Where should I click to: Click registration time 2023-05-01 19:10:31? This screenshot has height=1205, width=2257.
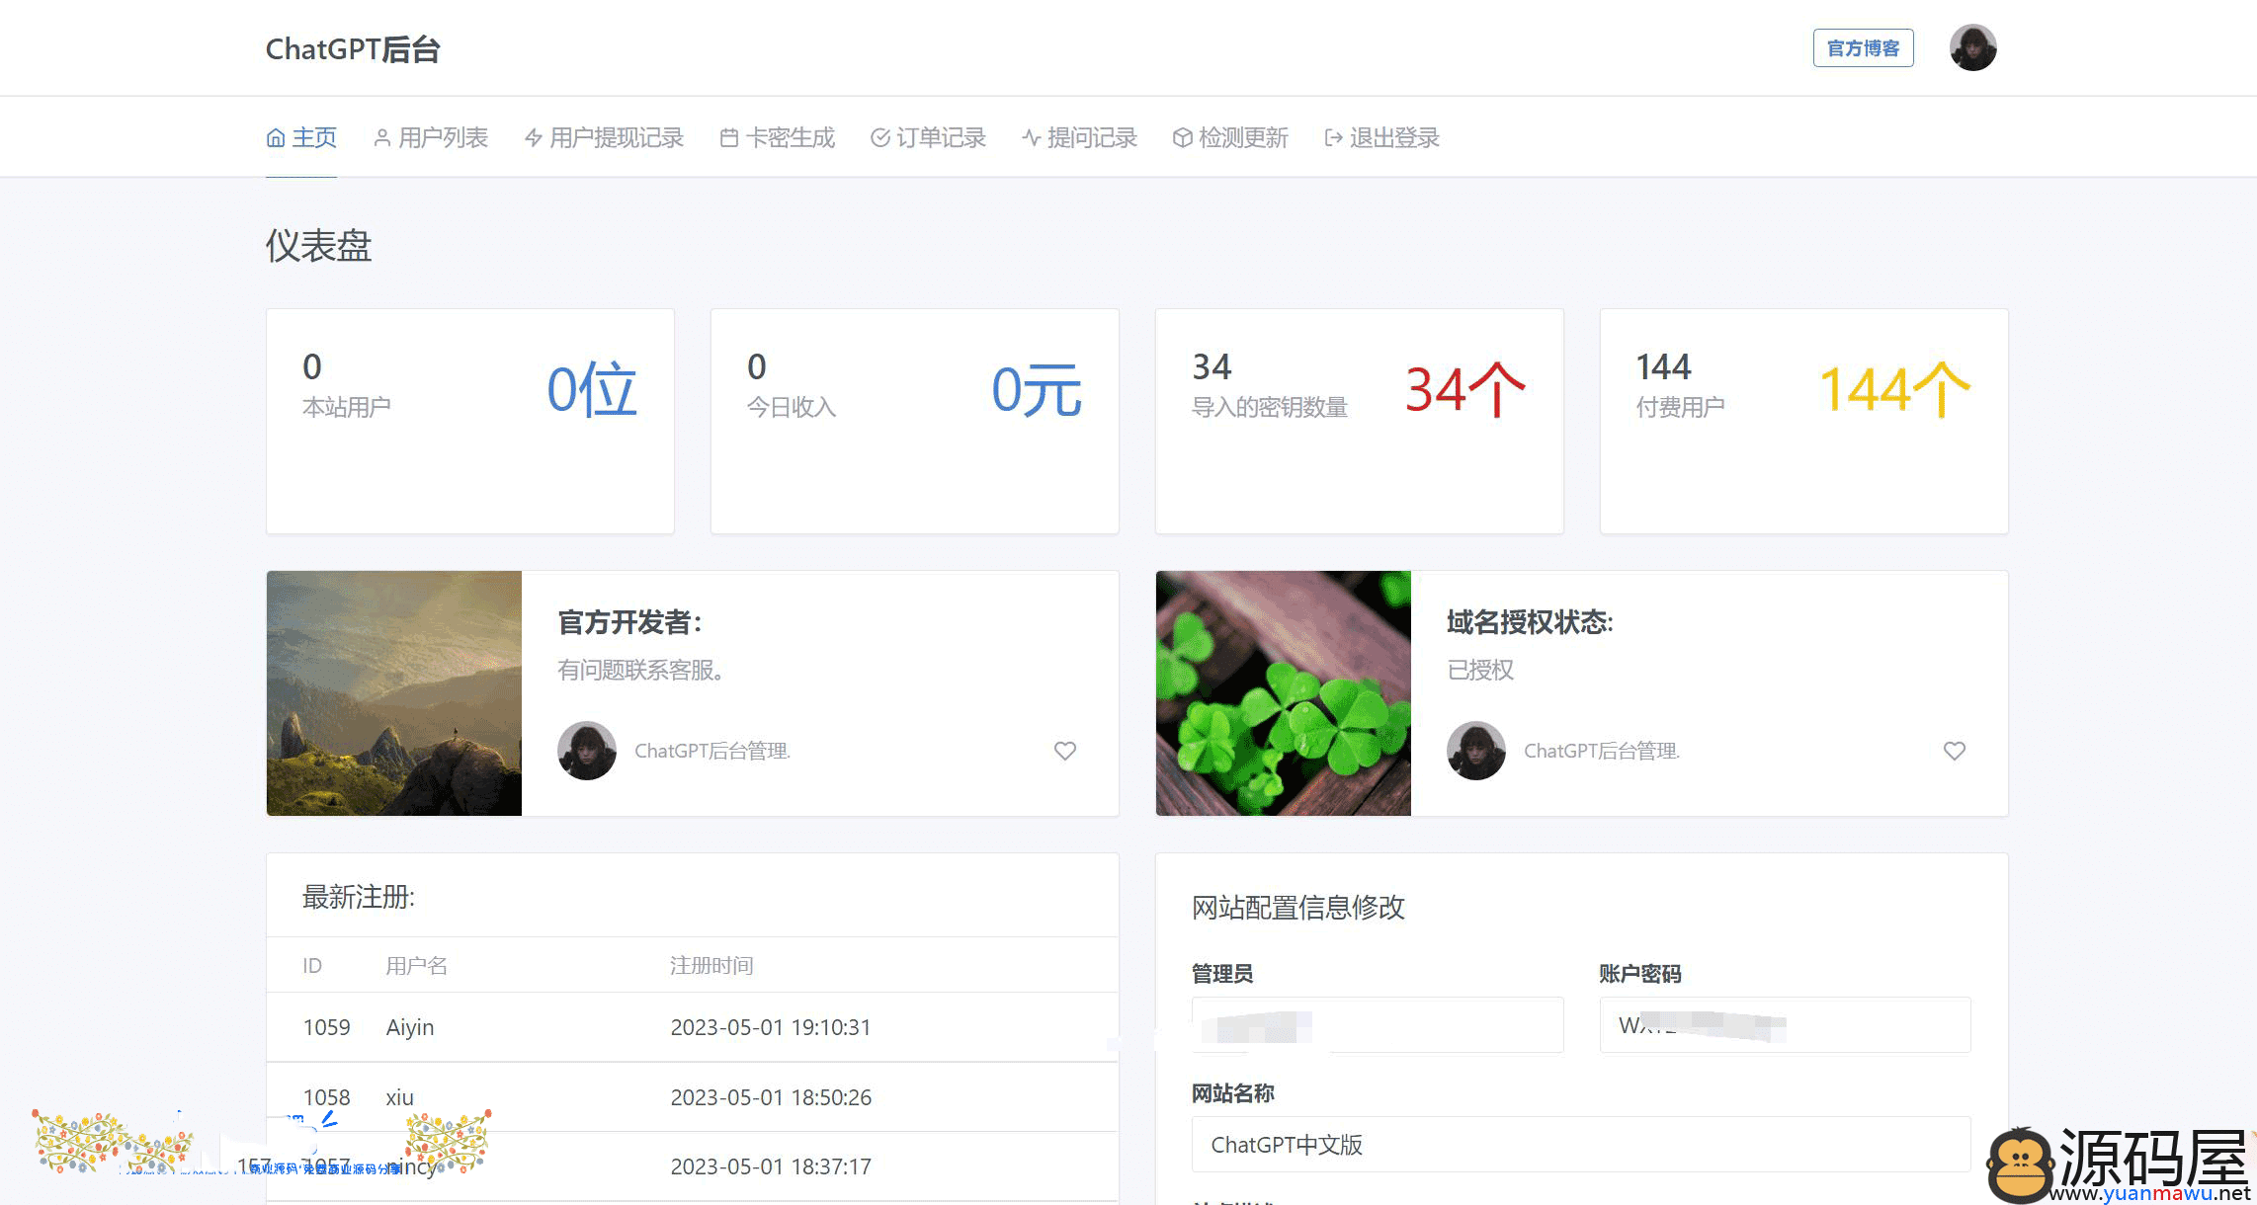pyautogui.click(x=771, y=1027)
